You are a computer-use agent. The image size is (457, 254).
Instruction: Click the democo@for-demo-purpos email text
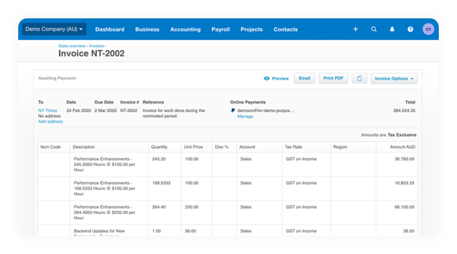point(265,110)
